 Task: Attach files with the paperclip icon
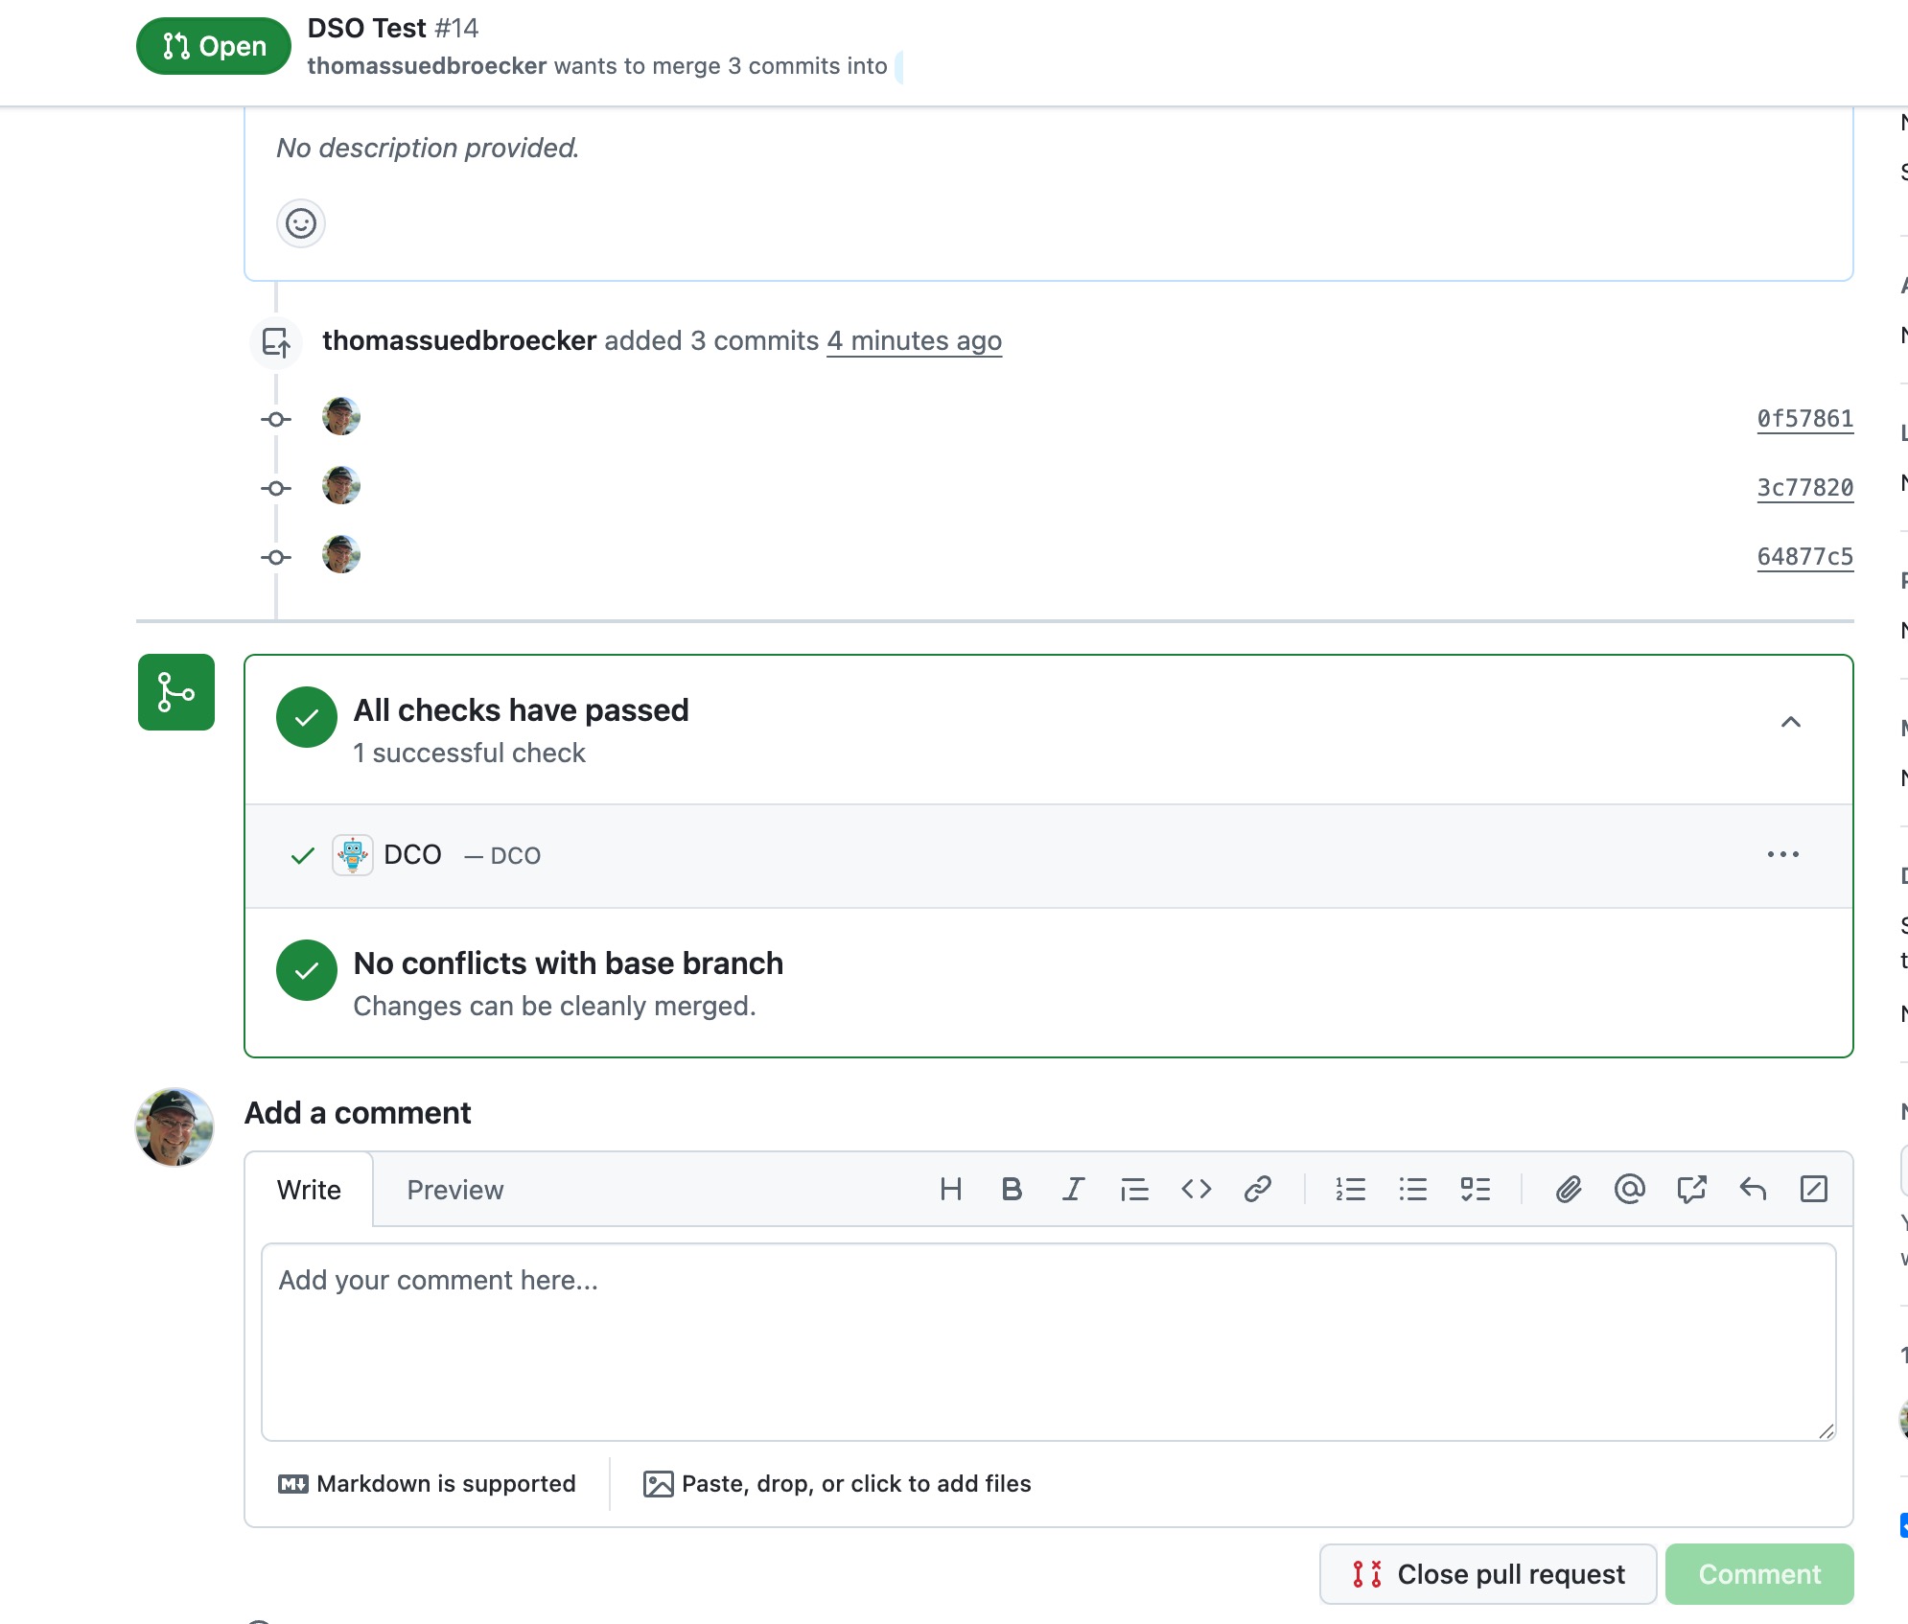point(1568,1190)
